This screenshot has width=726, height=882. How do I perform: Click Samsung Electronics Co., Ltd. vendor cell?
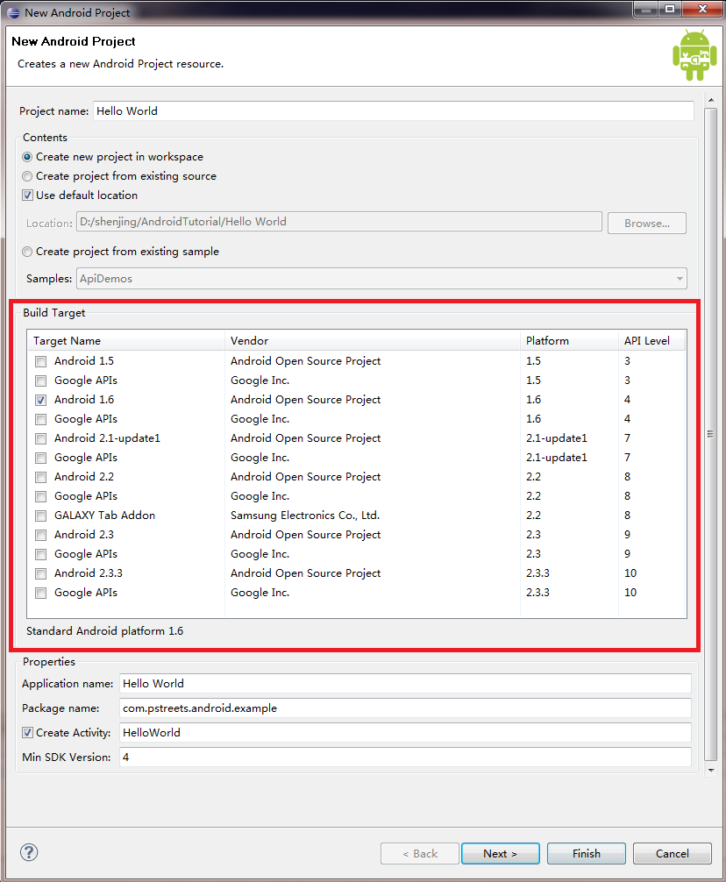point(305,516)
